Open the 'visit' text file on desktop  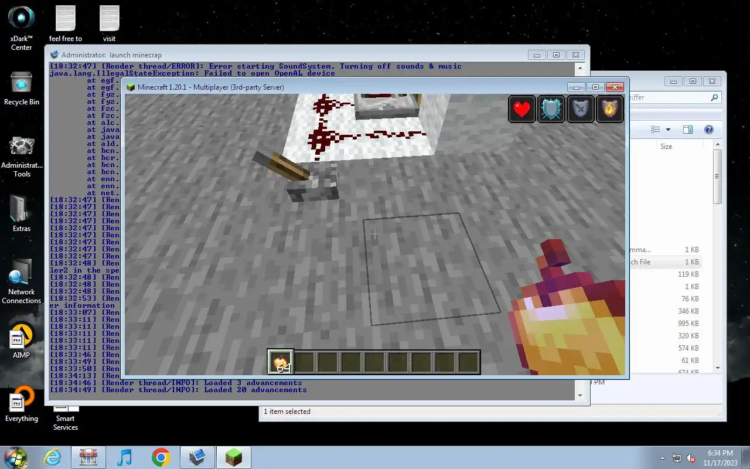tap(110, 23)
